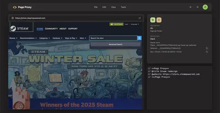Click the login link
This screenshot has height=113, width=220.
click(127, 24)
